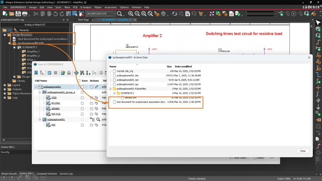Image resolution: width=322 pixels, height=181 pixels.
Task: Open the SI Analysis menu
Action: (x=86, y=7)
